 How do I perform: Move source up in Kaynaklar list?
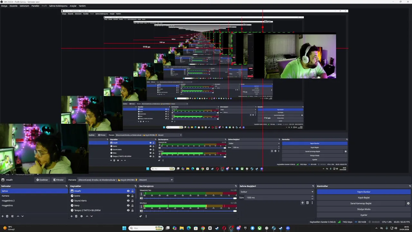[x=87, y=216]
